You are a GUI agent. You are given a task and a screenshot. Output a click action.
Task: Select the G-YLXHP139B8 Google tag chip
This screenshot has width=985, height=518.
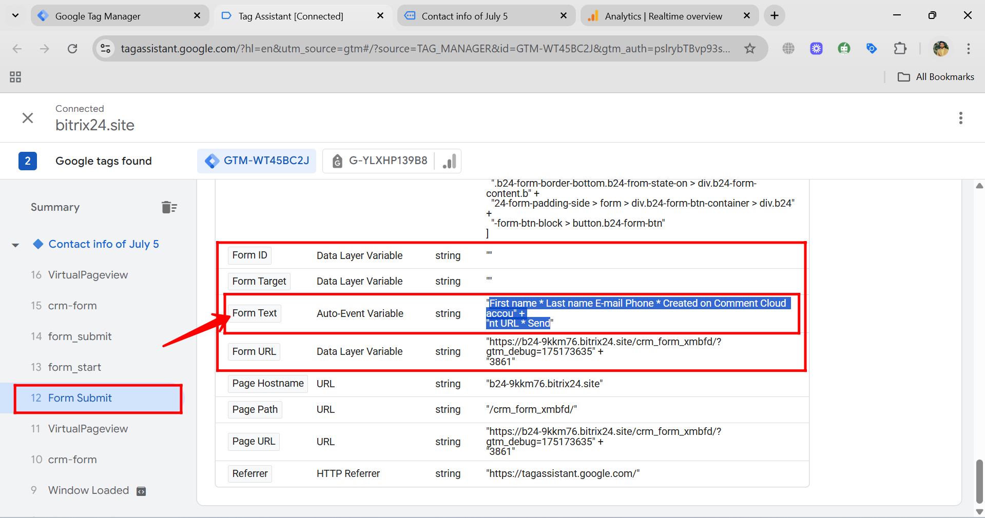pos(380,161)
